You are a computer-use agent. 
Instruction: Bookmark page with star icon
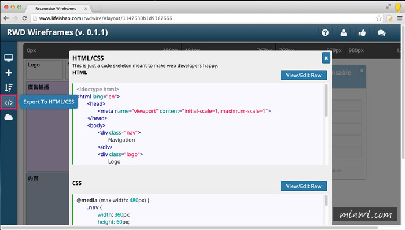pos(379,18)
